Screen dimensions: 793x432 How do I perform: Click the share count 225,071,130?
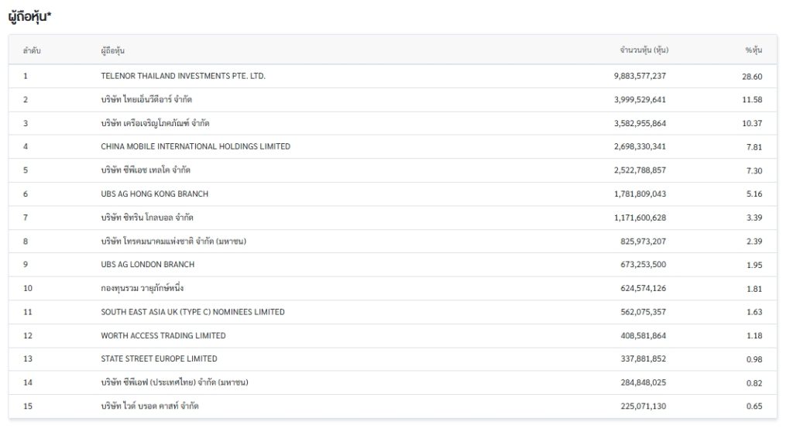(644, 406)
